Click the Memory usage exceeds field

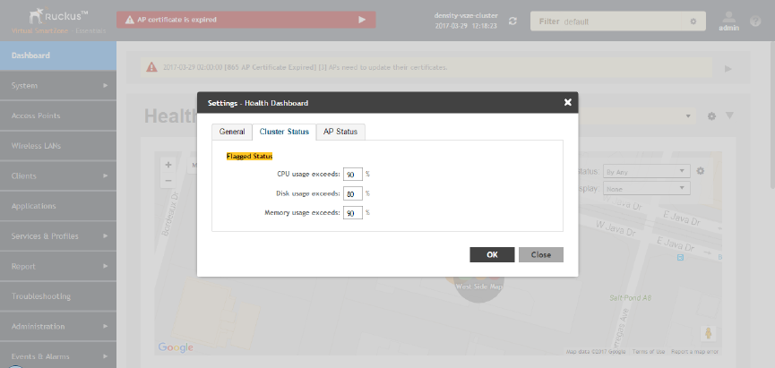click(353, 213)
